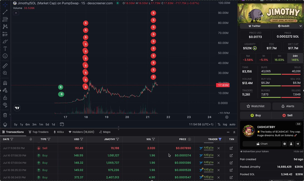Remove trader filter on Sell row

coord(219,148)
